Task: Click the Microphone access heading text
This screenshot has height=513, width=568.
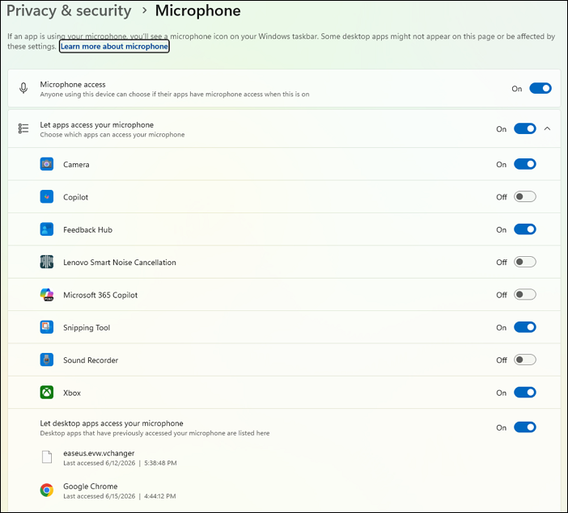Action: tap(73, 84)
